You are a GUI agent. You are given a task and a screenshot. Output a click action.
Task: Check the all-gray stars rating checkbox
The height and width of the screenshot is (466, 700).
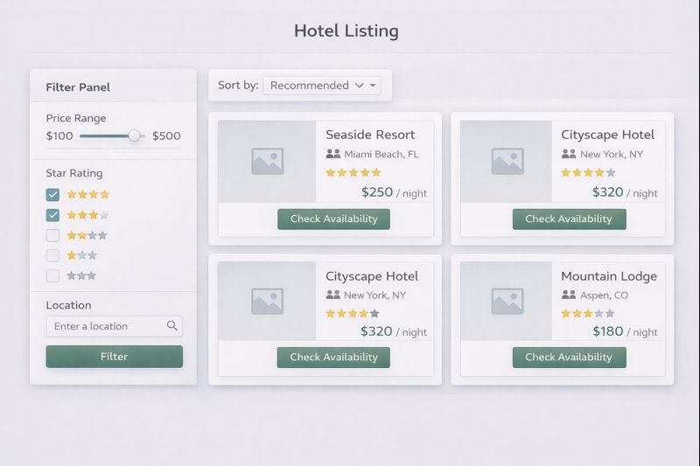(52, 275)
